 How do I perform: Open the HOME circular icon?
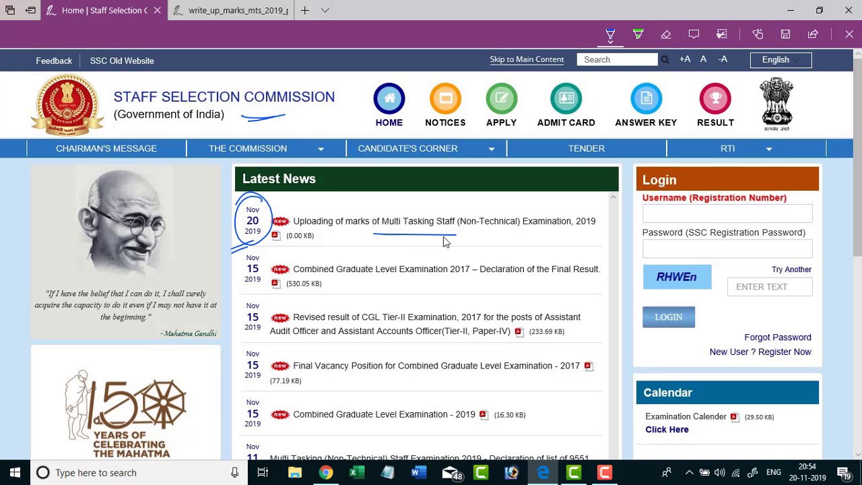(389, 98)
